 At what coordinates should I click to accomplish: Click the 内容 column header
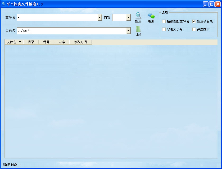point(62,42)
